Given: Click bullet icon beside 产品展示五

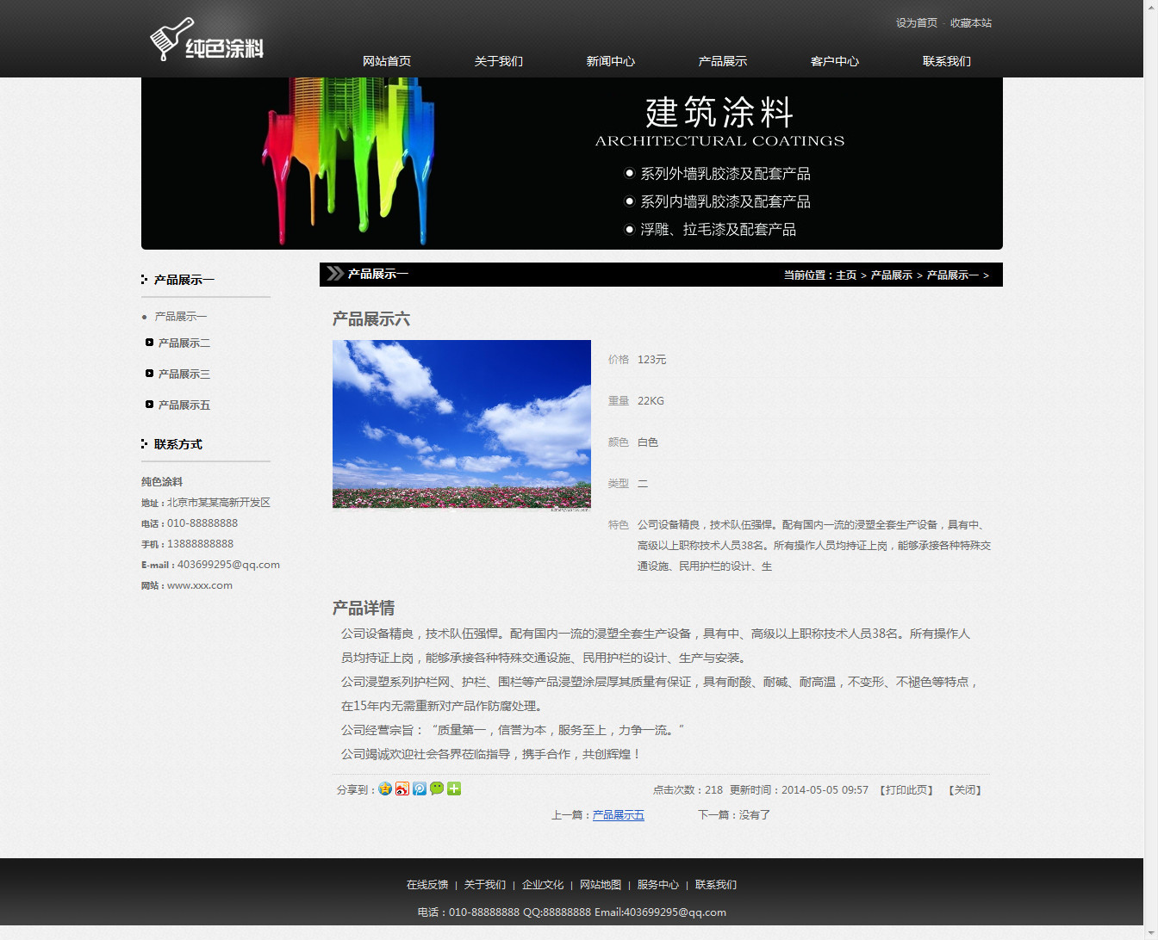Looking at the screenshot, I should 149,405.
